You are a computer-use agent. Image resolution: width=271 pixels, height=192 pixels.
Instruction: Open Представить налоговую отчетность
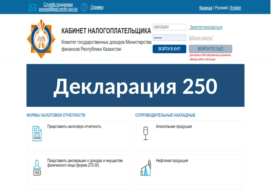coord(74,127)
